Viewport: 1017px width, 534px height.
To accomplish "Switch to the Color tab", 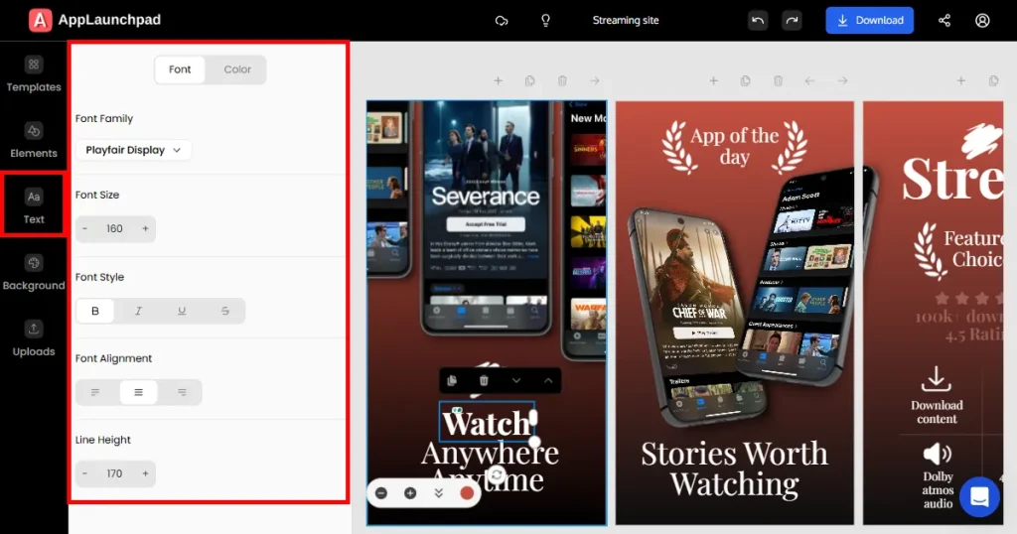I will pos(237,69).
